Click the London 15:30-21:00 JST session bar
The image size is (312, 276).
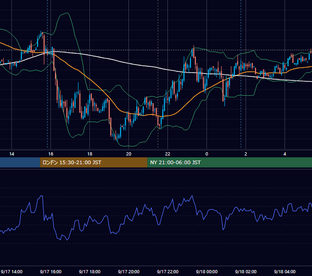(94, 162)
